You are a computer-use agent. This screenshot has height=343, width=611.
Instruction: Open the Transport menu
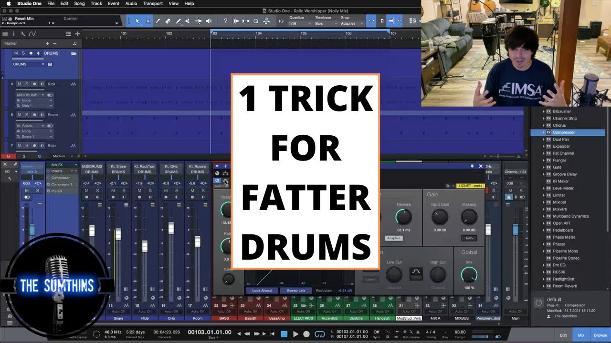point(153,3)
